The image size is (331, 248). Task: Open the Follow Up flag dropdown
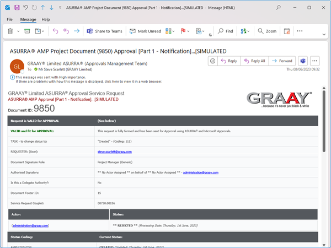(x=185, y=31)
